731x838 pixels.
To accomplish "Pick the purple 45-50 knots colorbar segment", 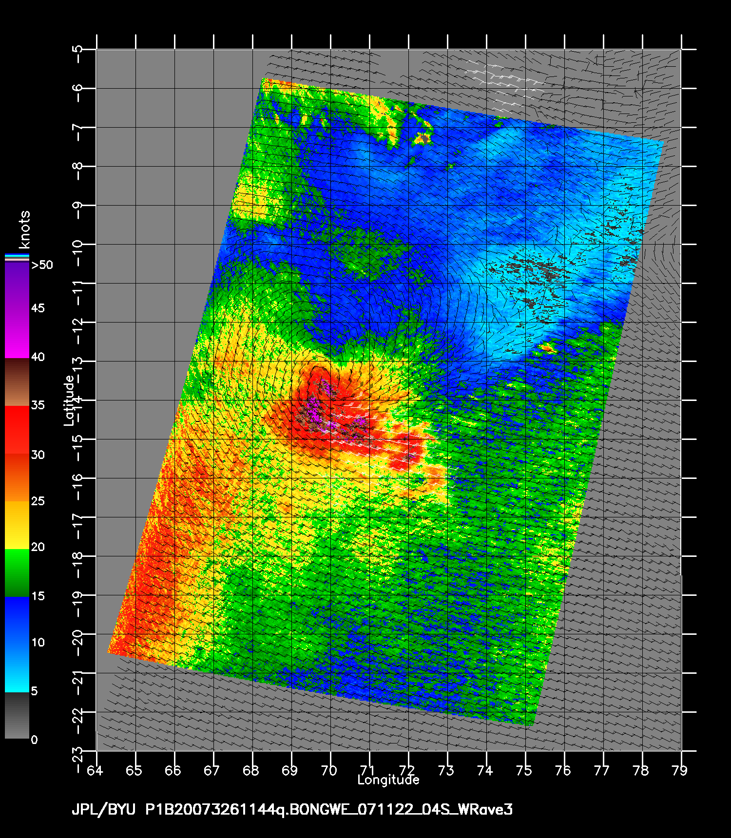I will (17, 286).
